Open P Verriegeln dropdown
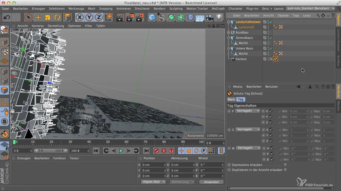341x191 pixels. (x=248, y=111)
